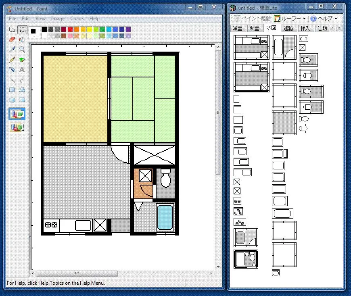Enable opaque selection mode option
Viewport: 351px width, 296px height.
[17, 114]
